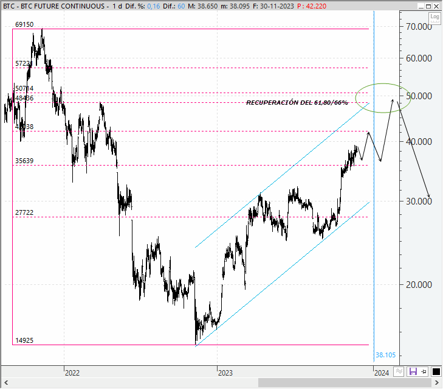Click the 2024 time axis label

(x=382, y=373)
